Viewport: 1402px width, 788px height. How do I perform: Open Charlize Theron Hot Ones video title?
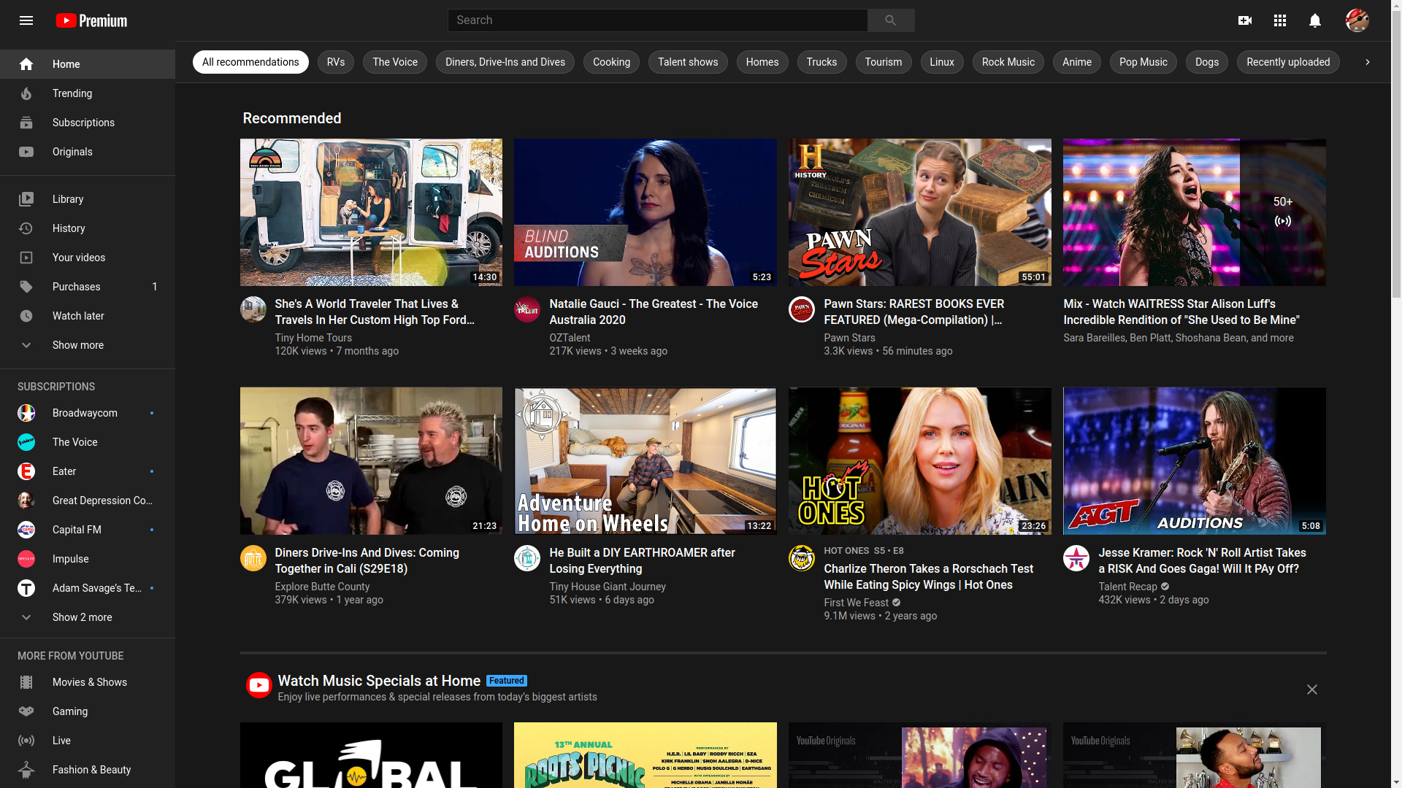(929, 577)
